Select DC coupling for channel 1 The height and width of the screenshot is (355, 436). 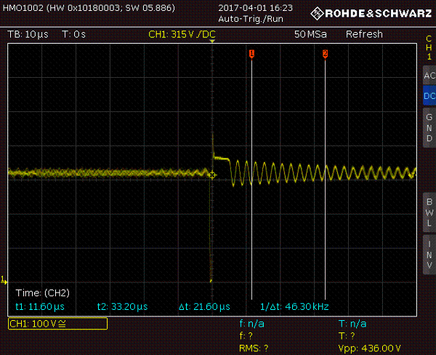(x=428, y=96)
